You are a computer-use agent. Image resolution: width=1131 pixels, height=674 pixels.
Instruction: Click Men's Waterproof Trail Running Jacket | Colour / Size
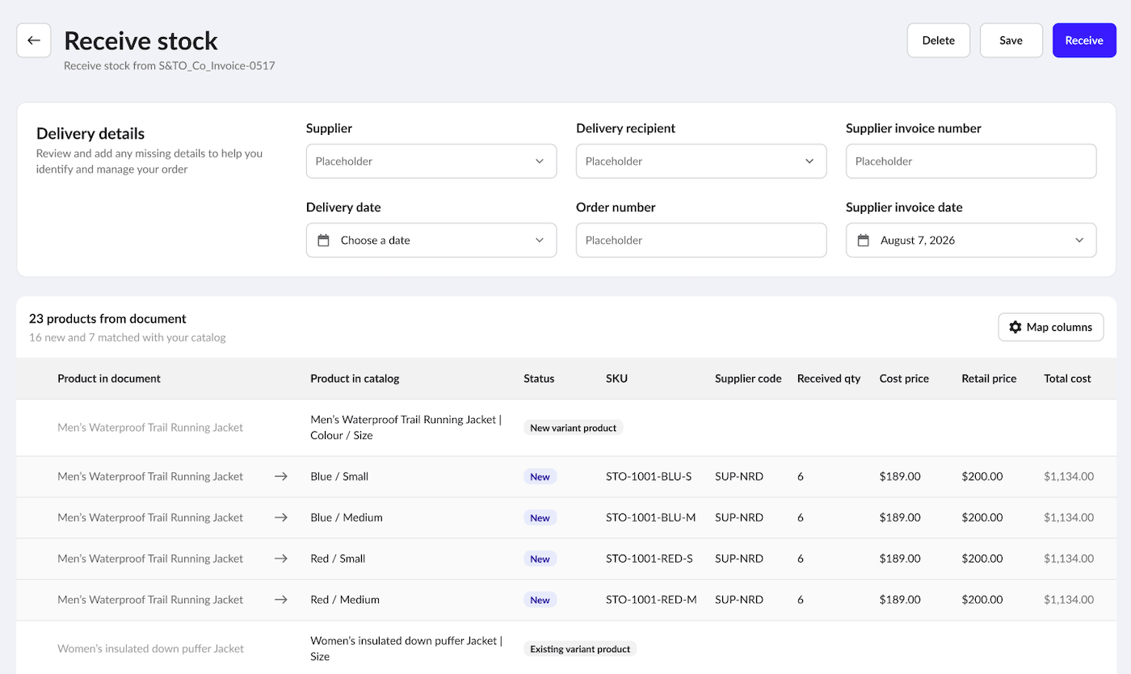point(406,427)
